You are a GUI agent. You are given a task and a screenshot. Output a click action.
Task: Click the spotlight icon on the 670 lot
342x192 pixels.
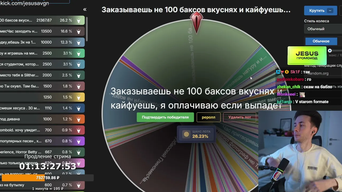(x=79, y=141)
